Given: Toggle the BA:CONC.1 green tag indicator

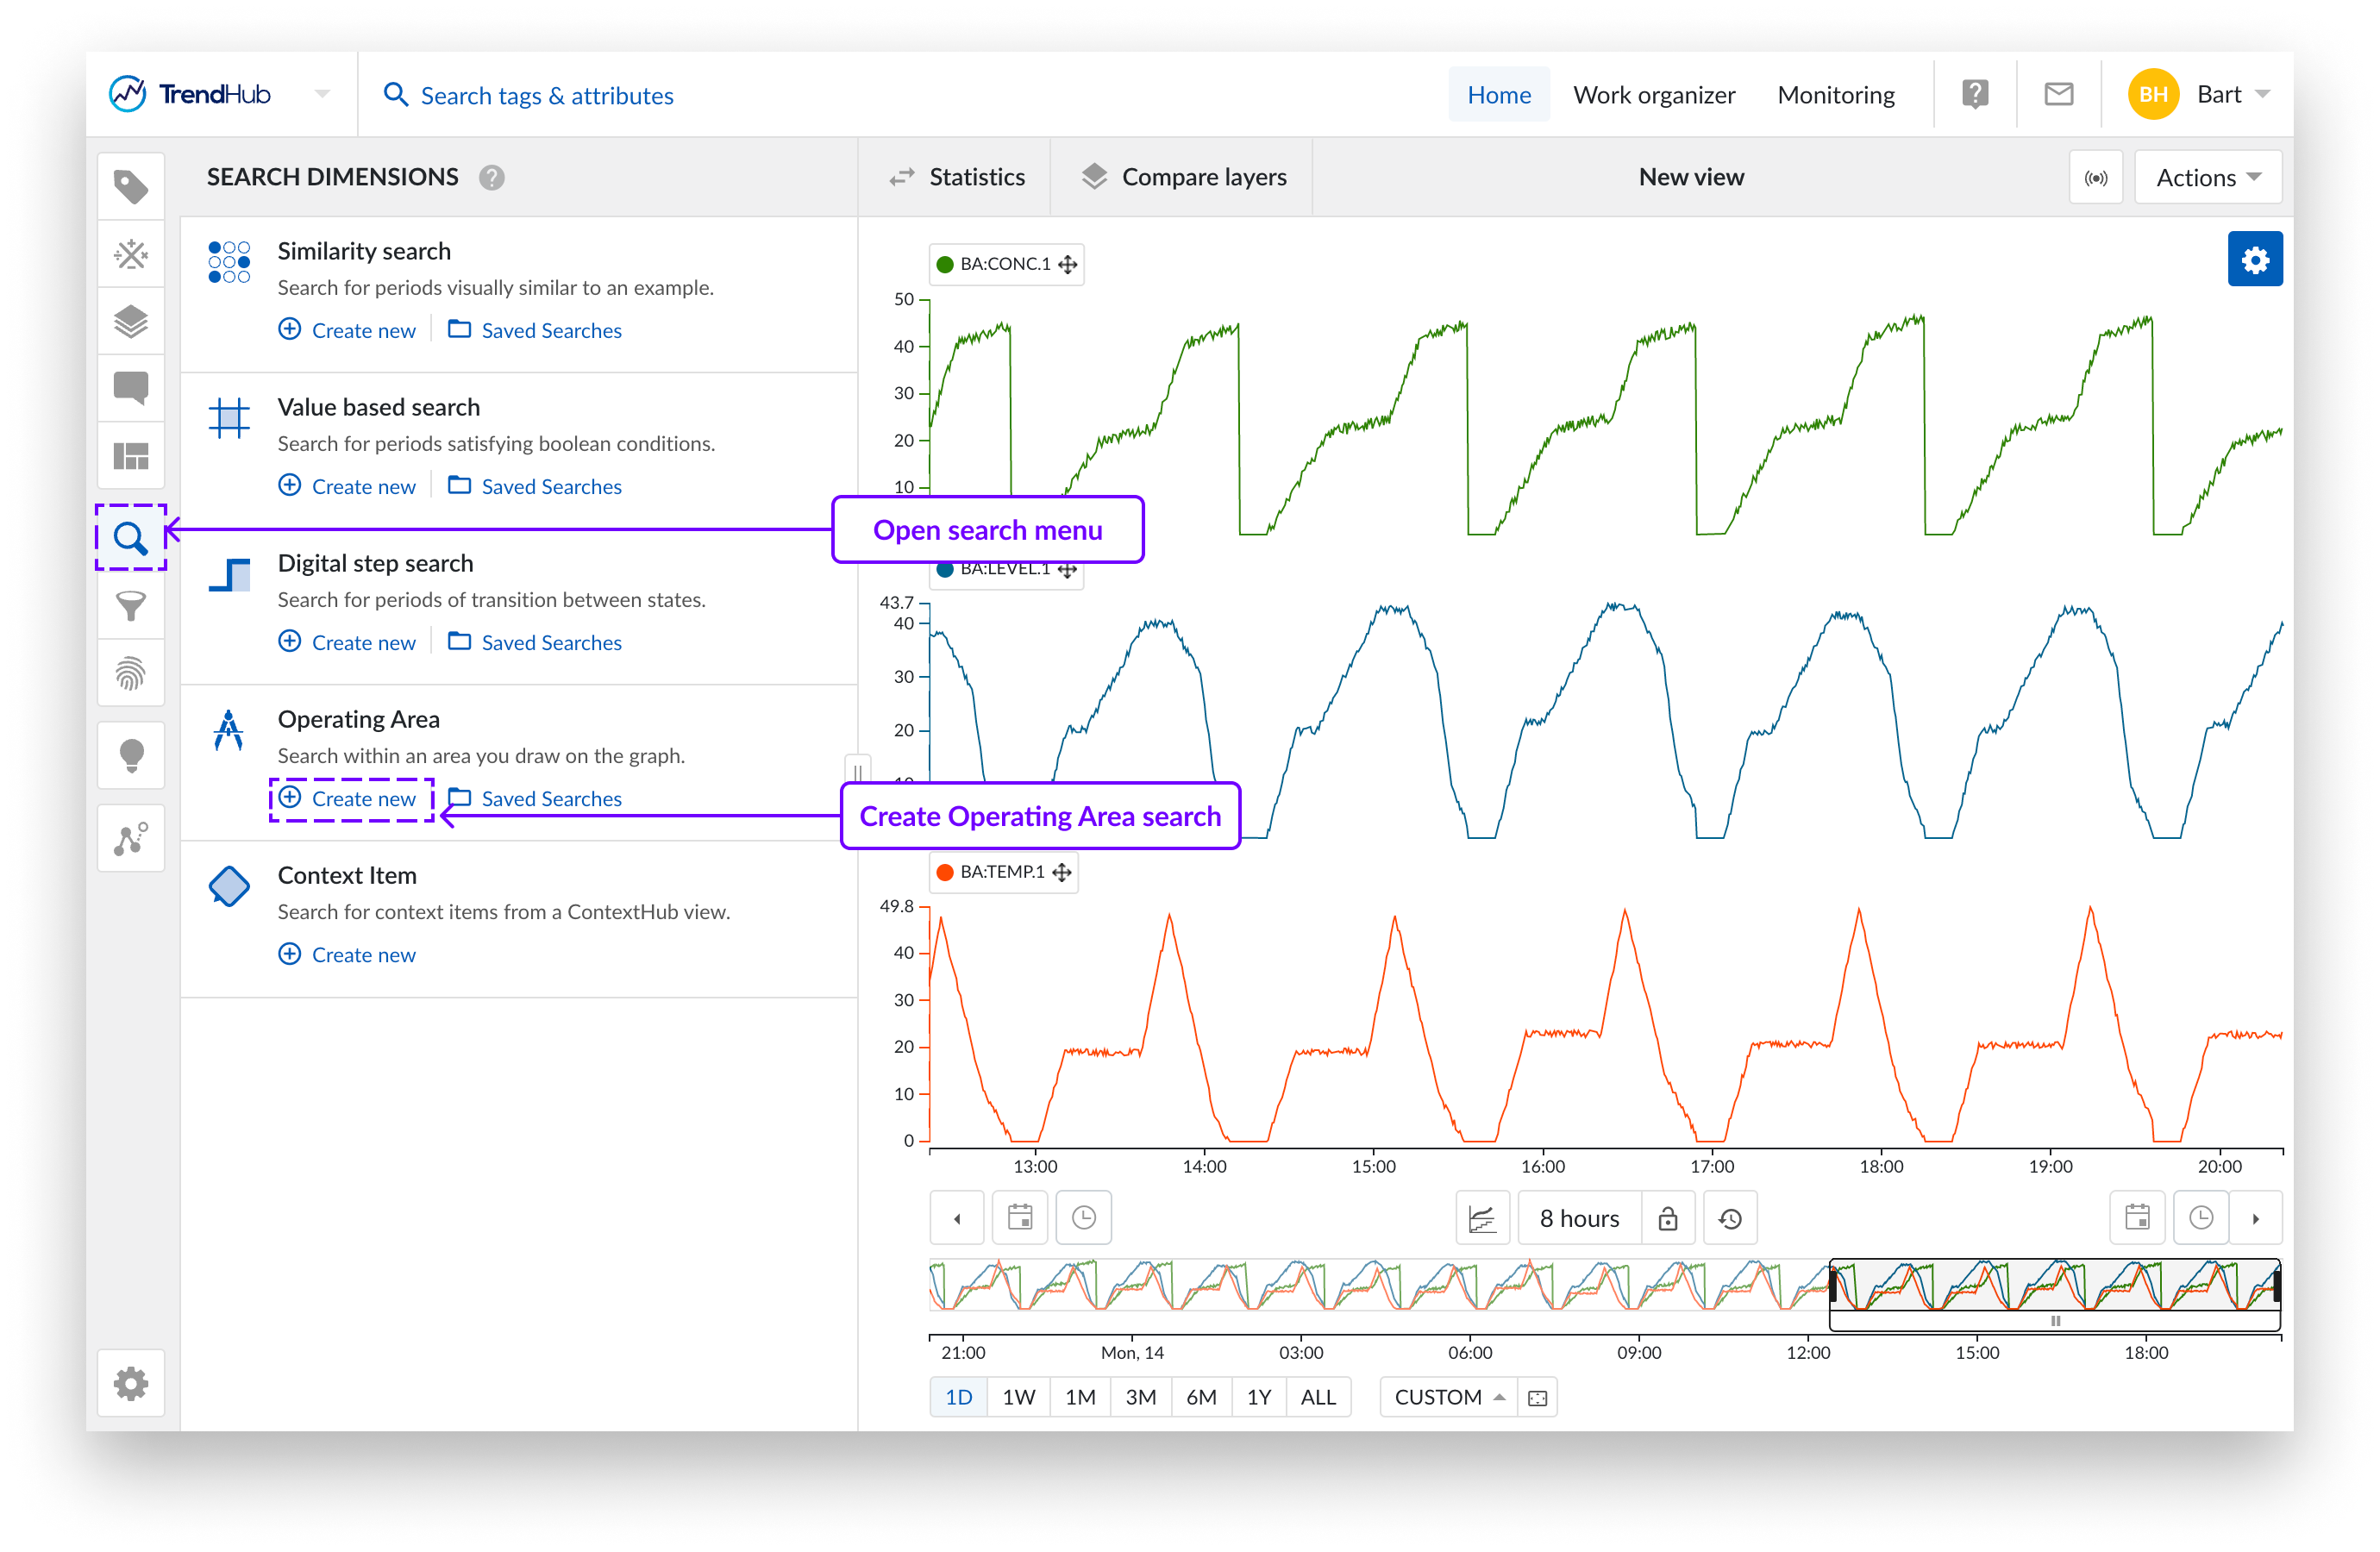Looking at the screenshot, I should click(x=945, y=265).
